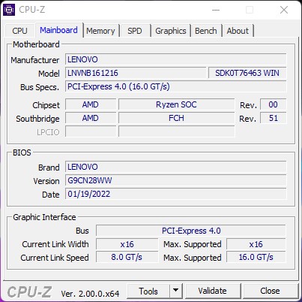This screenshot has width=302, height=302.
Task: Open the Bench tab
Action: tap(206, 31)
